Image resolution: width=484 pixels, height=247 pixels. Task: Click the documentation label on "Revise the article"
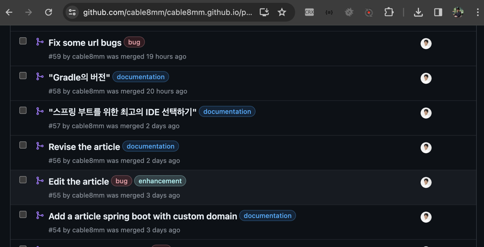(150, 147)
